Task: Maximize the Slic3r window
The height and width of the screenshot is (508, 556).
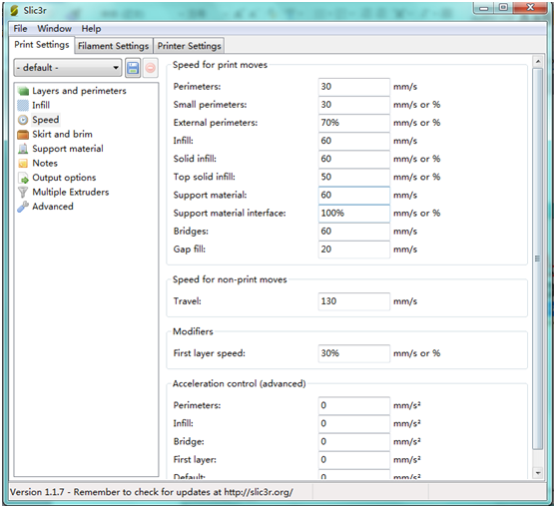Action: (503, 8)
